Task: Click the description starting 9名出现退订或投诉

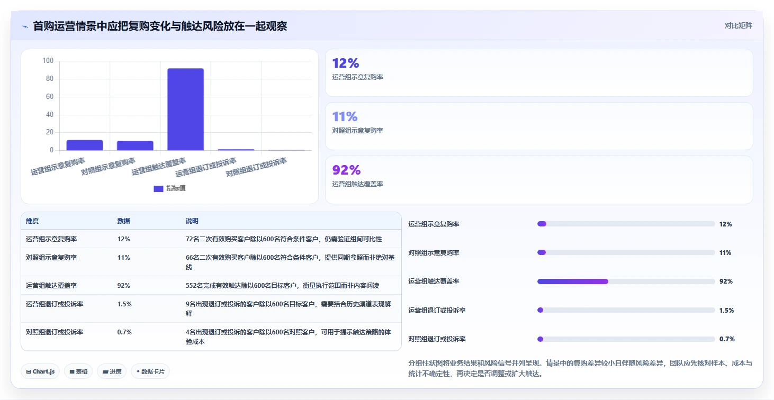Action: pyautogui.click(x=288, y=309)
